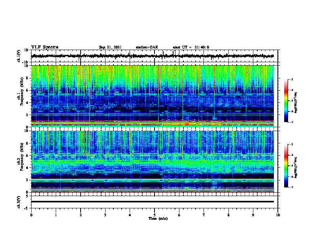Select the "start UT = 21:40: 0" text
This screenshot has width=313, height=241.
[191, 47]
